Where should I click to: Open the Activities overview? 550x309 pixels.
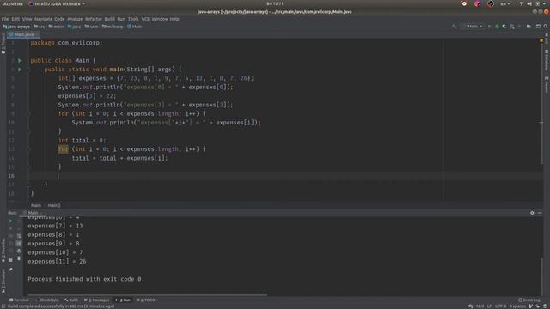click(x=13, y=3)
